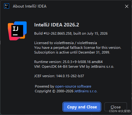Click the Licensed to violetfreesia line

coord(66,43)
